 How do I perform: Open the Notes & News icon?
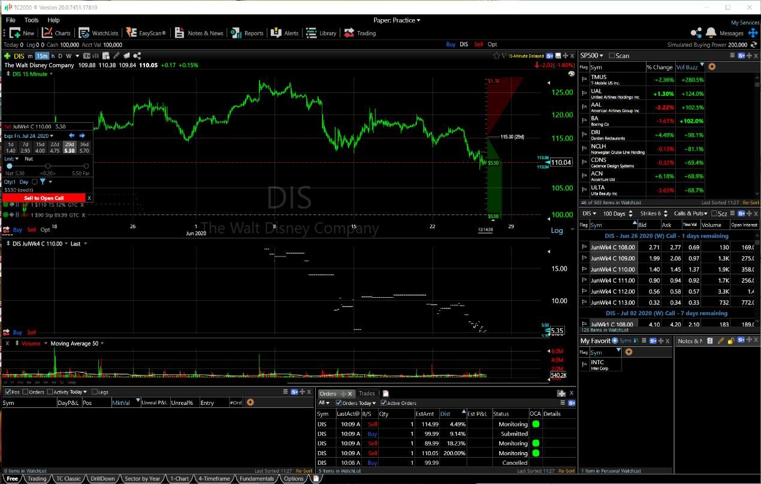point(179,33)
